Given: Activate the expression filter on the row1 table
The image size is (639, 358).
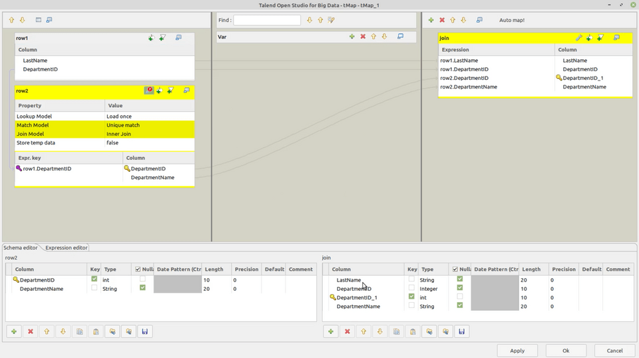Looking at the screenshot, I should click(162, 38).
